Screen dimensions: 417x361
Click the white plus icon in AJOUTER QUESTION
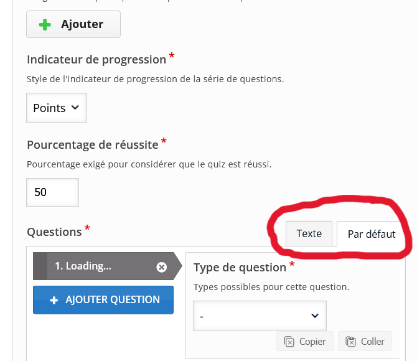tap(54, 300)
